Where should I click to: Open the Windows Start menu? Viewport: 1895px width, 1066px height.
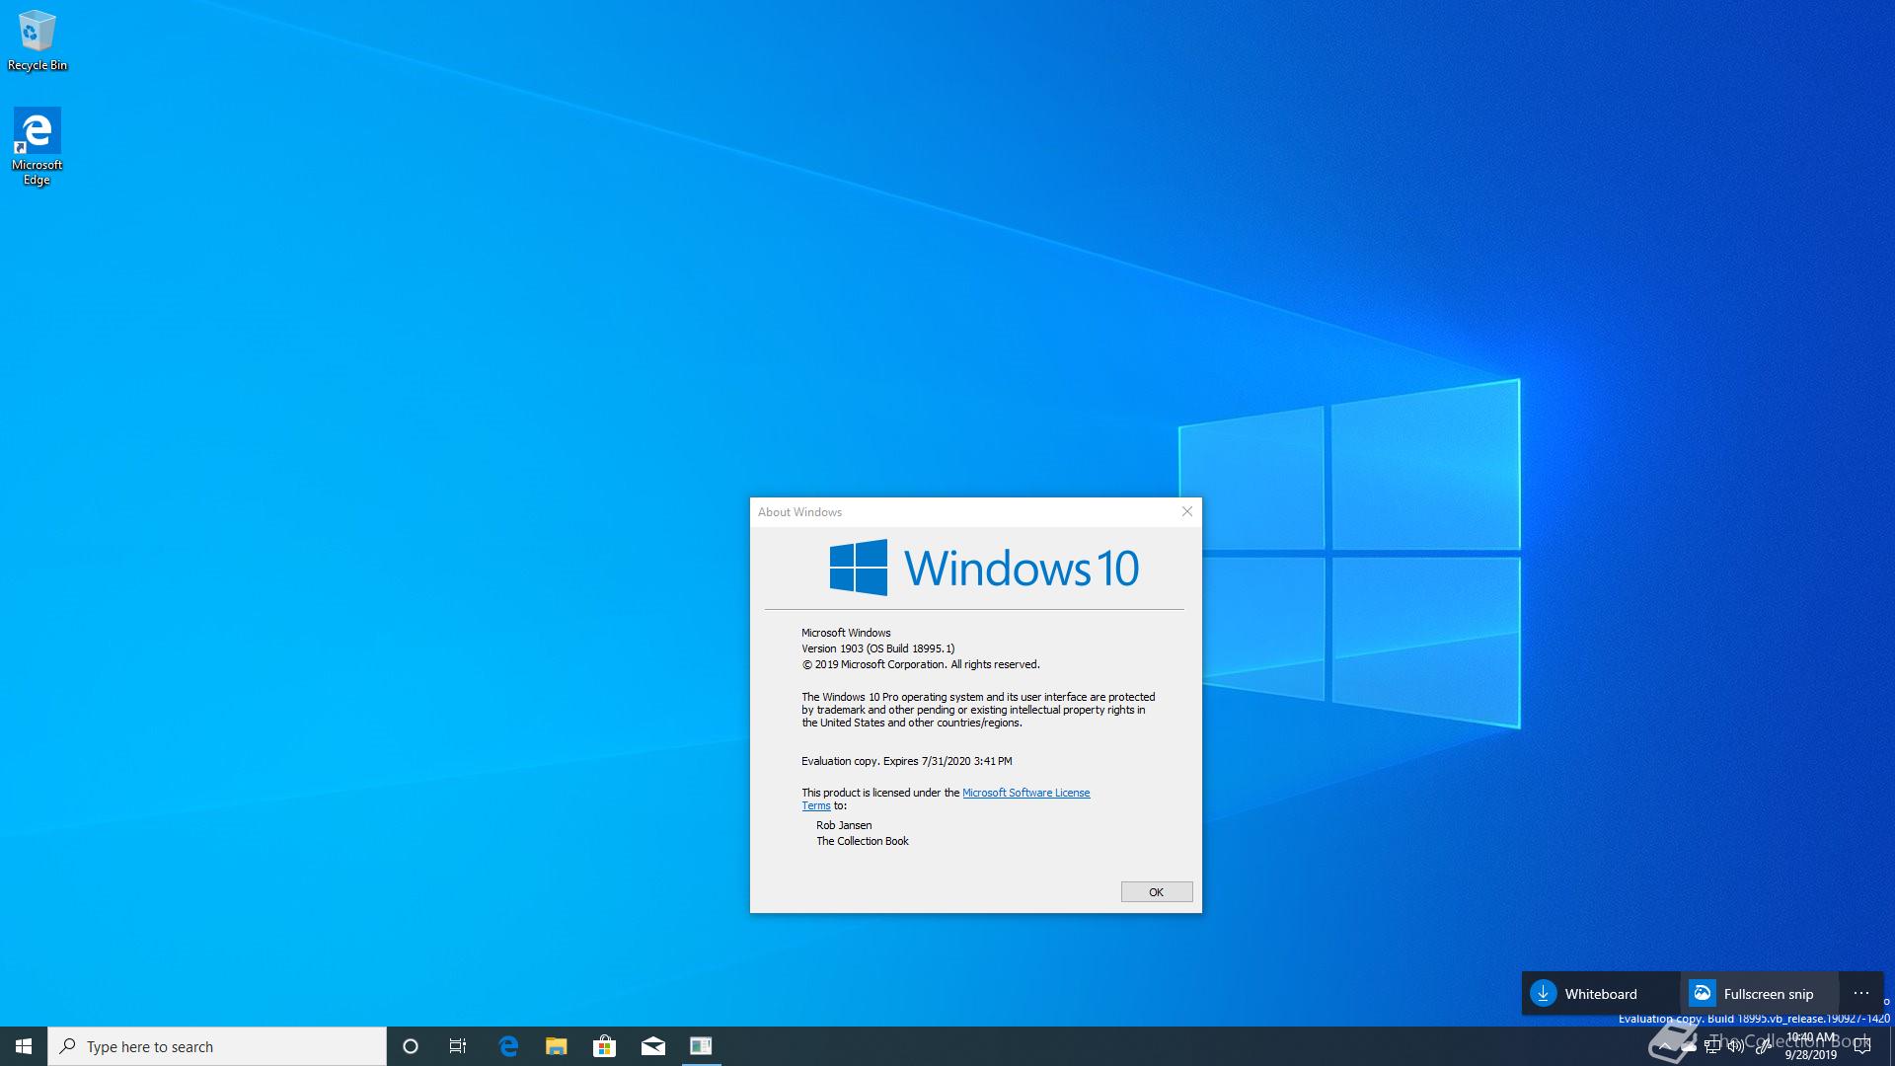tap(24, 1046)
